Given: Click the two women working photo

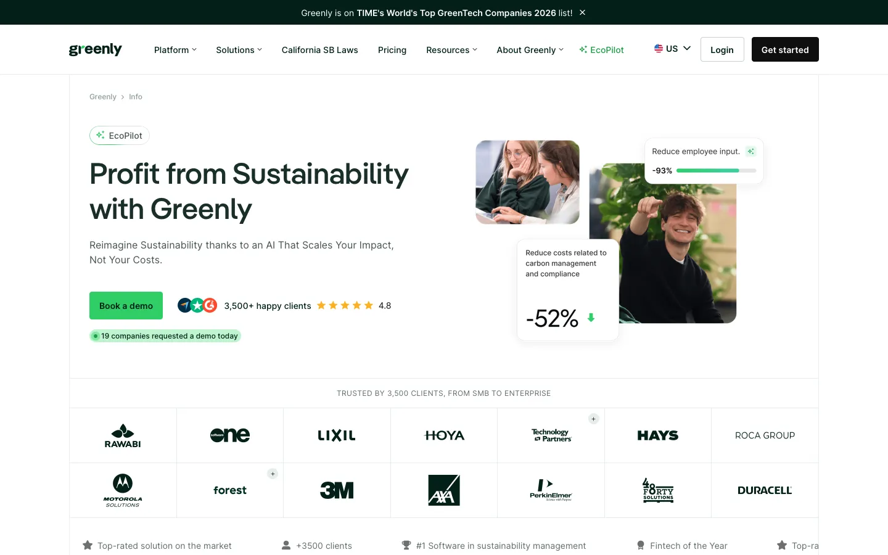Looking at the screenshot, I should pos(528,182).
